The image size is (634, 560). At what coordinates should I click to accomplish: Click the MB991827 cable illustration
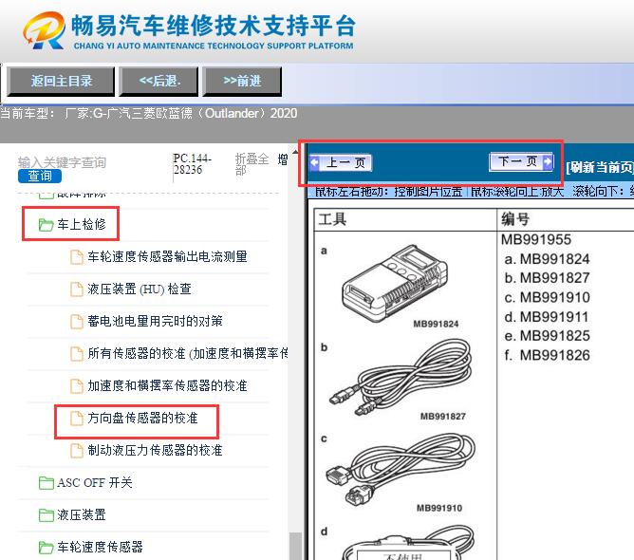(x=401, y=378)
